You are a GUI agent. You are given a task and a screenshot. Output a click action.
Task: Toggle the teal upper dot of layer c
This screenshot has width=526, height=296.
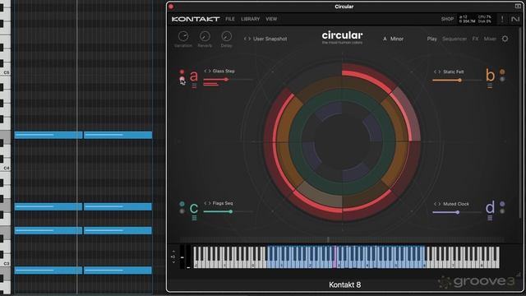click(182, 204)
